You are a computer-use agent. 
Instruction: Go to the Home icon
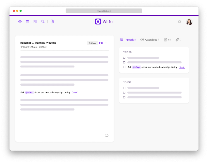[20, 22]
